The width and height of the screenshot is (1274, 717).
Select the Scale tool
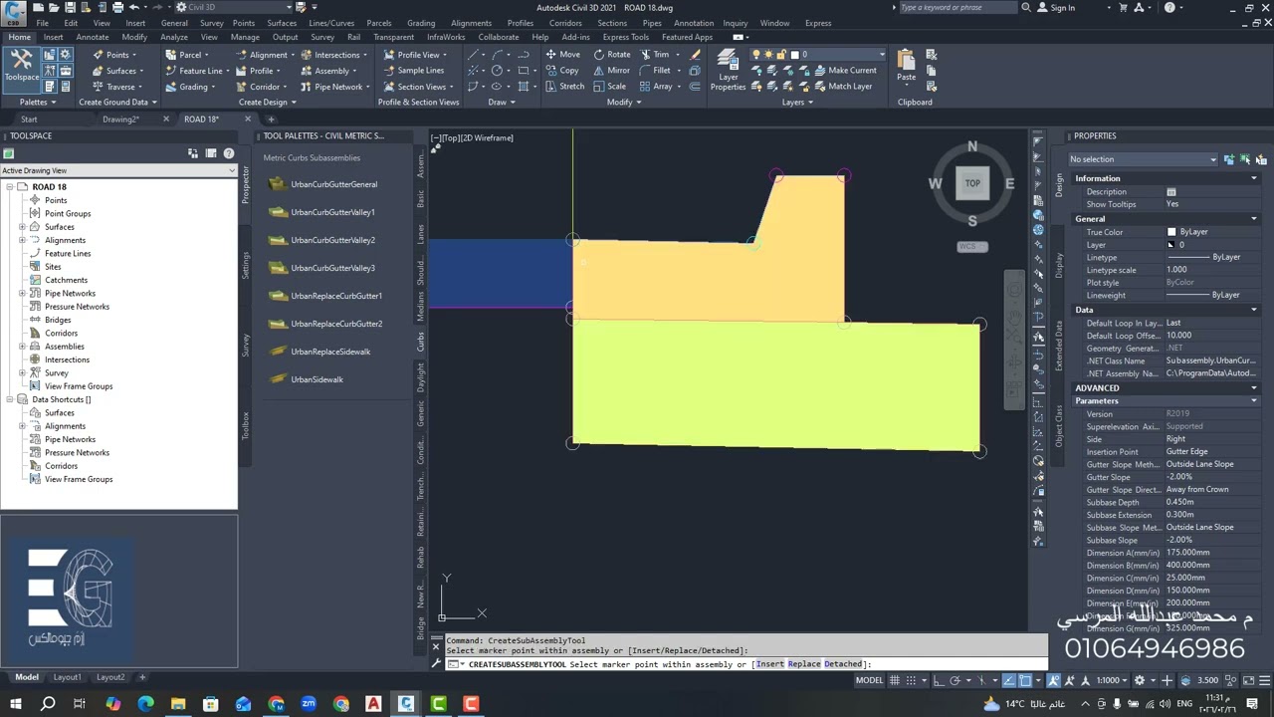[x=610, y=87]
